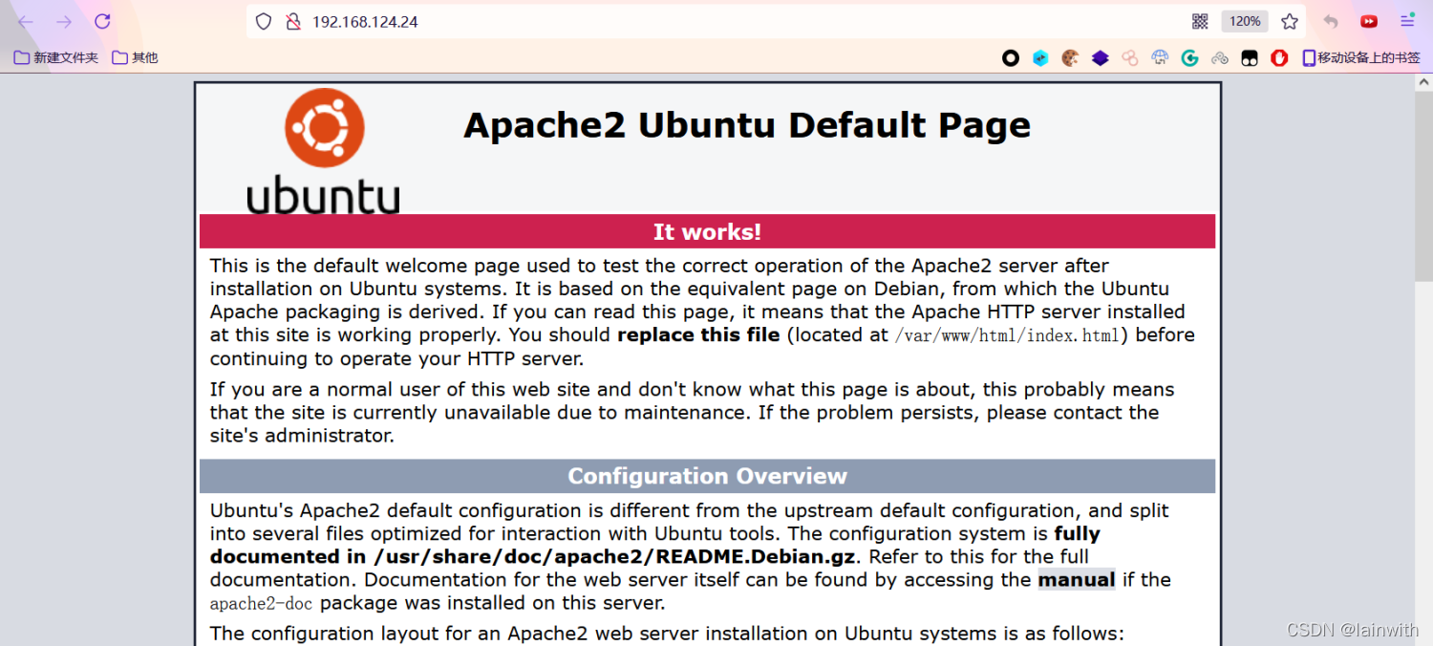Click the Apache2 Ubuntu Default Page heading

747,125
